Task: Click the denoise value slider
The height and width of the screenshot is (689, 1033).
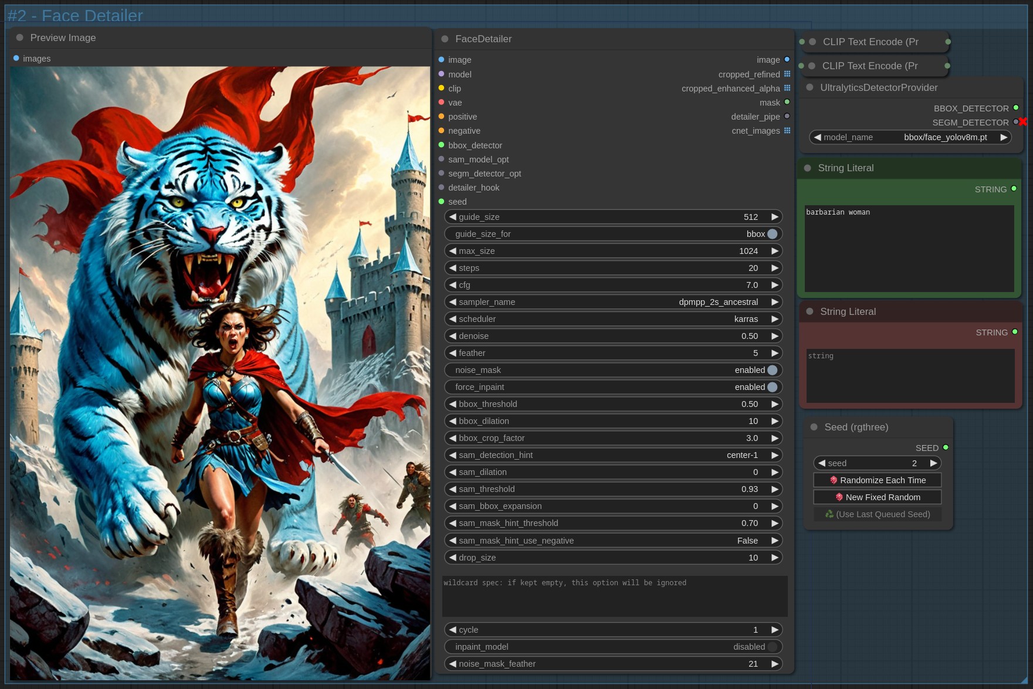Action: tap(613, 336)
